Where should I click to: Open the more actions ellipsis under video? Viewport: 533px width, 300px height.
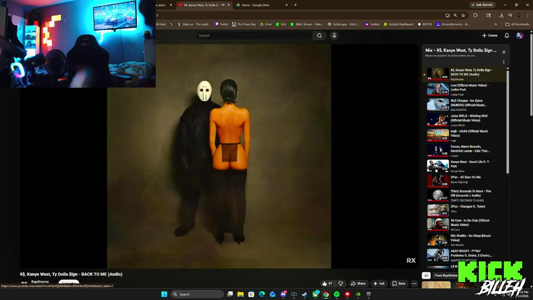tap(414, 283)
